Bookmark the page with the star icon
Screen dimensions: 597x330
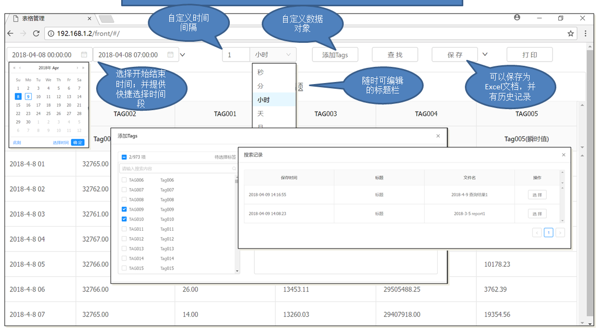tap(570, 33)
